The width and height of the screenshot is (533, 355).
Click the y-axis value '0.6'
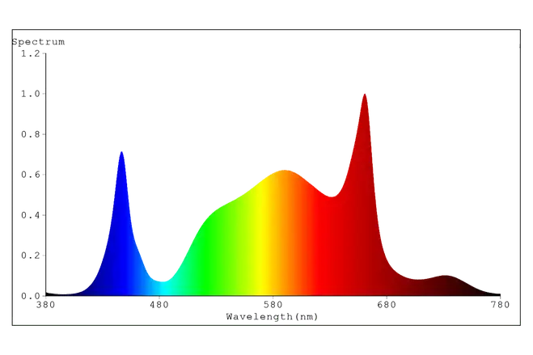[x=31, y=175]
